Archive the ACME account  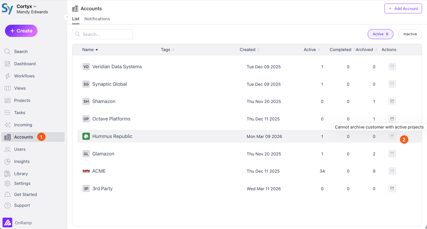392,171
